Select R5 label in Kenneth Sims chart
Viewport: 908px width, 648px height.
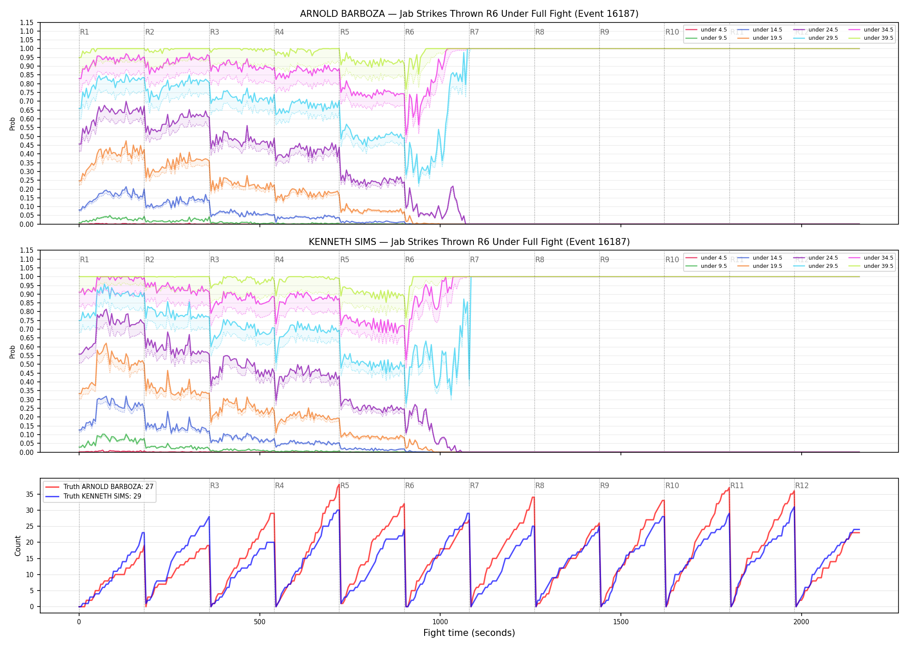point(345,260)
